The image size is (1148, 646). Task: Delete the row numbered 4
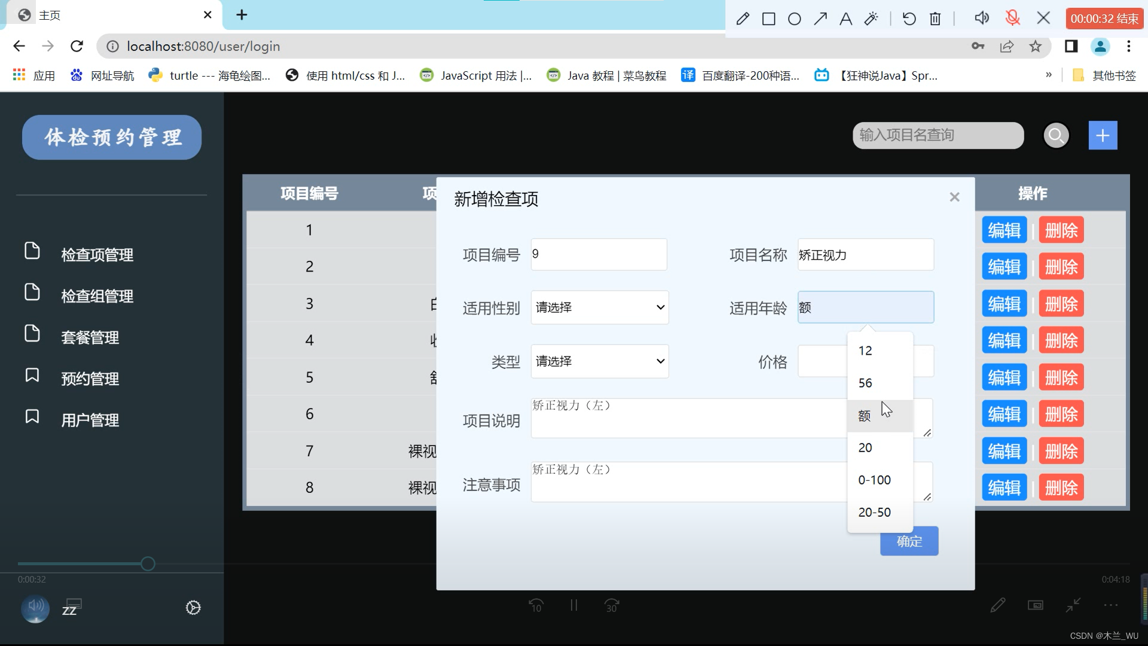(x=1061, y=340)
